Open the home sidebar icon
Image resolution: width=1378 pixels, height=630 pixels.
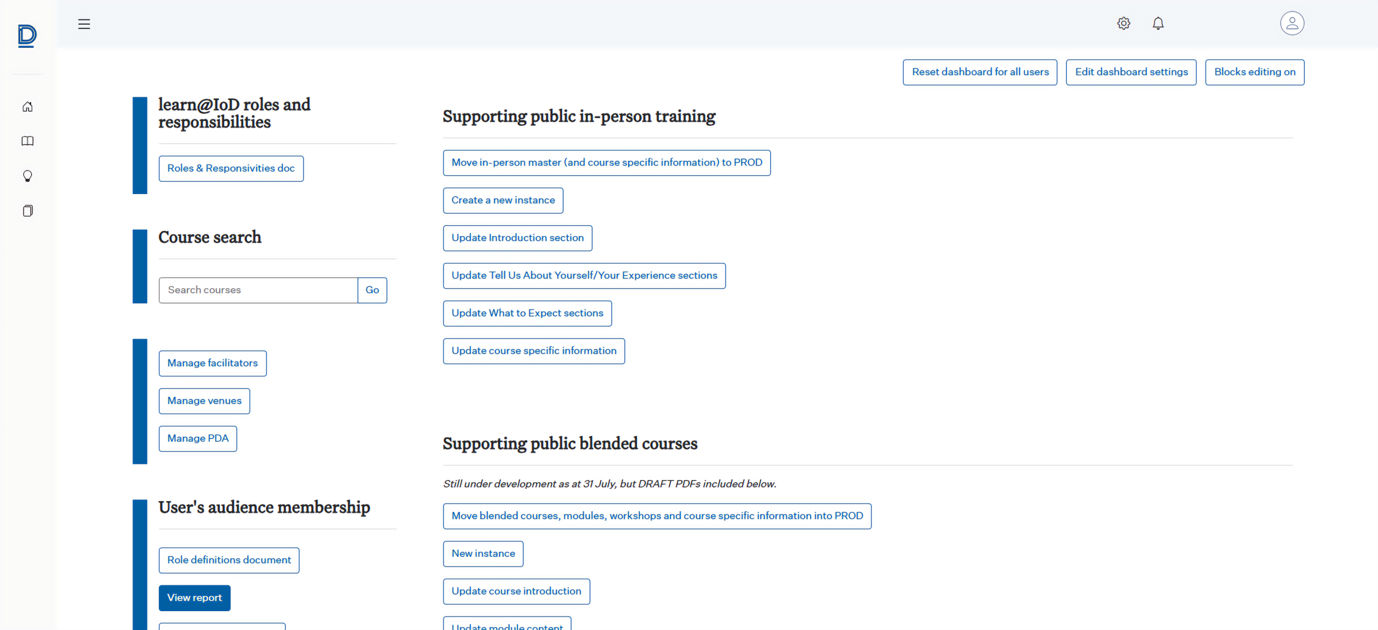point(27,107)
